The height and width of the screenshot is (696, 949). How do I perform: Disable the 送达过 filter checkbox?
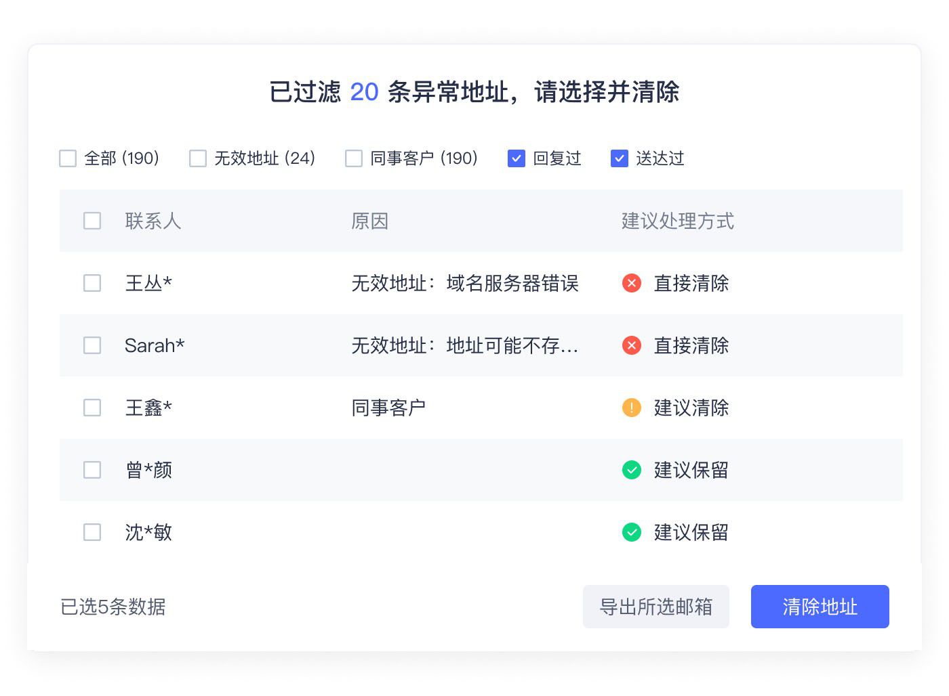click(619, 158)
